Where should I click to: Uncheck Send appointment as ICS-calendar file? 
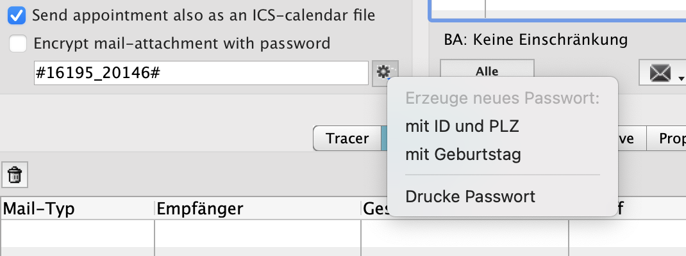click(19, 14)
